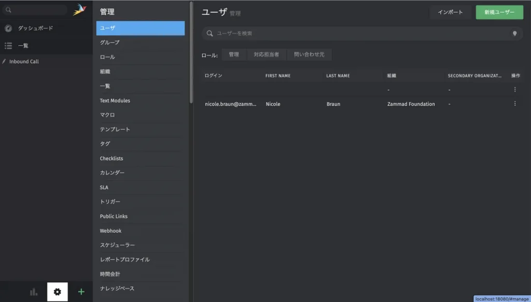This screenshot has width=531, height=302.
Task: Open トリガー in the admin menu
Action: point(140,202)
